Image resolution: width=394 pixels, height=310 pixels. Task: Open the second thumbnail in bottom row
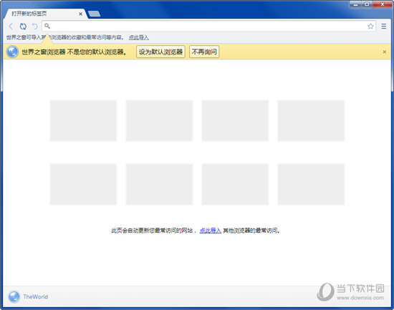[x=159, y=184]
